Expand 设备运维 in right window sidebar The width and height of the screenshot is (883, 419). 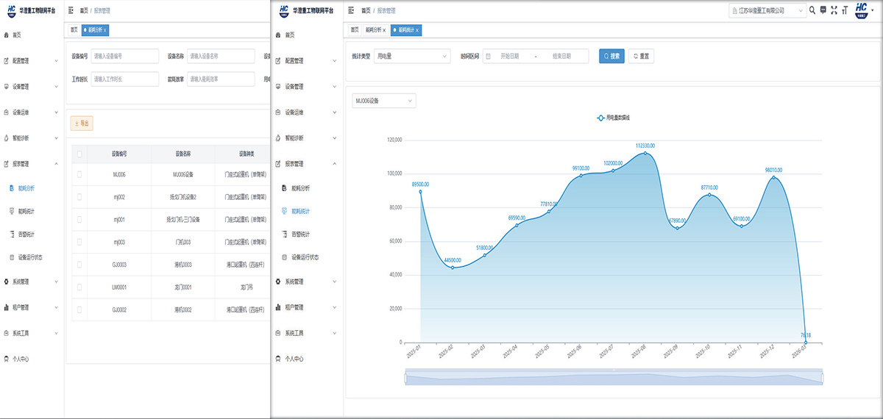[x=308, y=112]
